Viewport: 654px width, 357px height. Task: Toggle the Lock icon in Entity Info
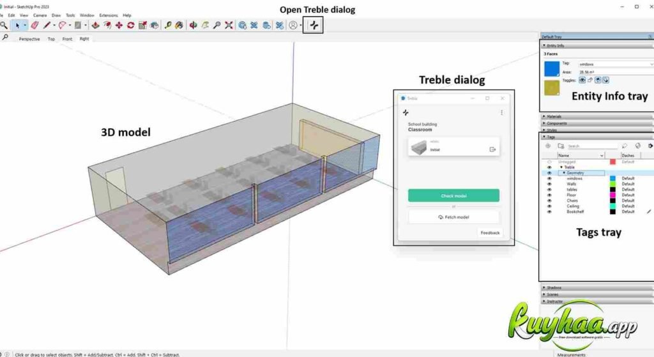pyautogui.click(x=590, y=80)
